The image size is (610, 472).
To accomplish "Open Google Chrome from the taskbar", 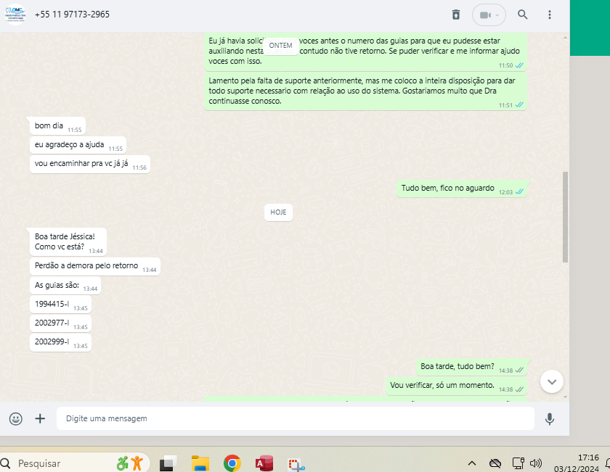I will [232, 463].
